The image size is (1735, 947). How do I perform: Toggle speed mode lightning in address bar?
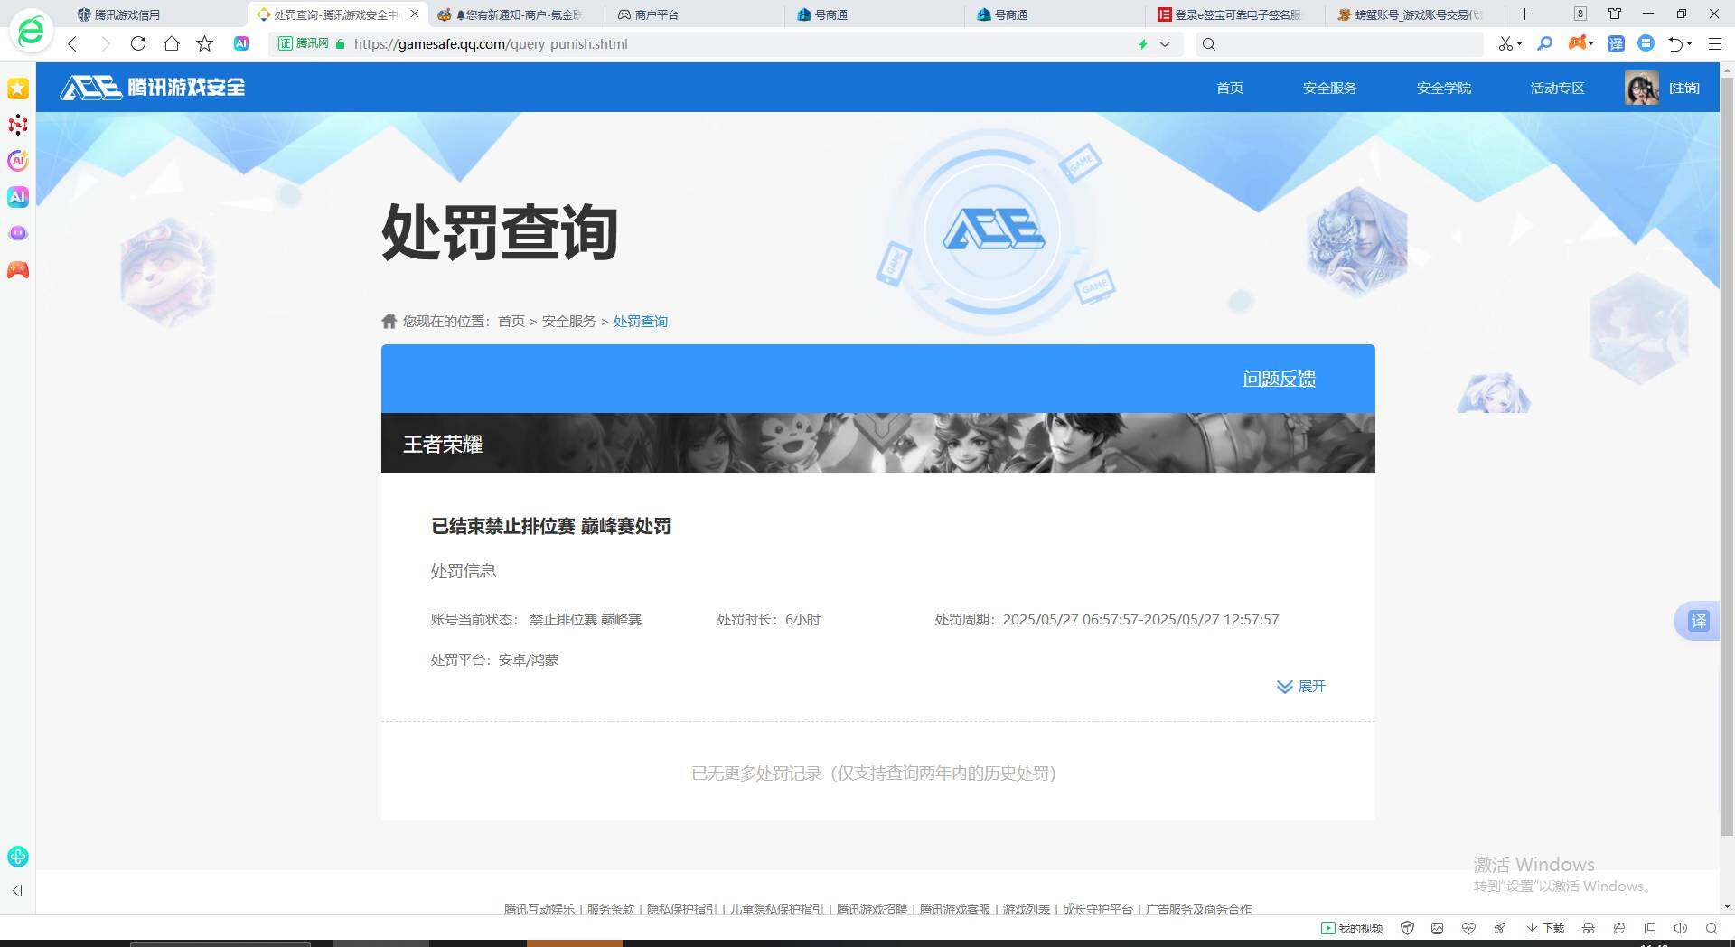(1142, 43)
